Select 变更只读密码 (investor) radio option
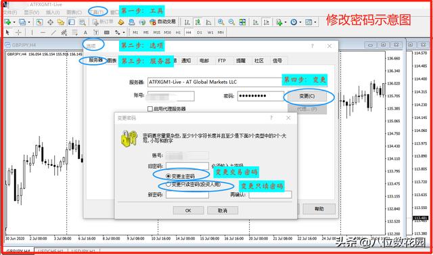This screenshot has width=433, height=255. click(x=168, y=185)
